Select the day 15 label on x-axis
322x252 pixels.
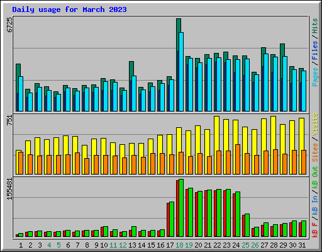click(x=151, y=245)
